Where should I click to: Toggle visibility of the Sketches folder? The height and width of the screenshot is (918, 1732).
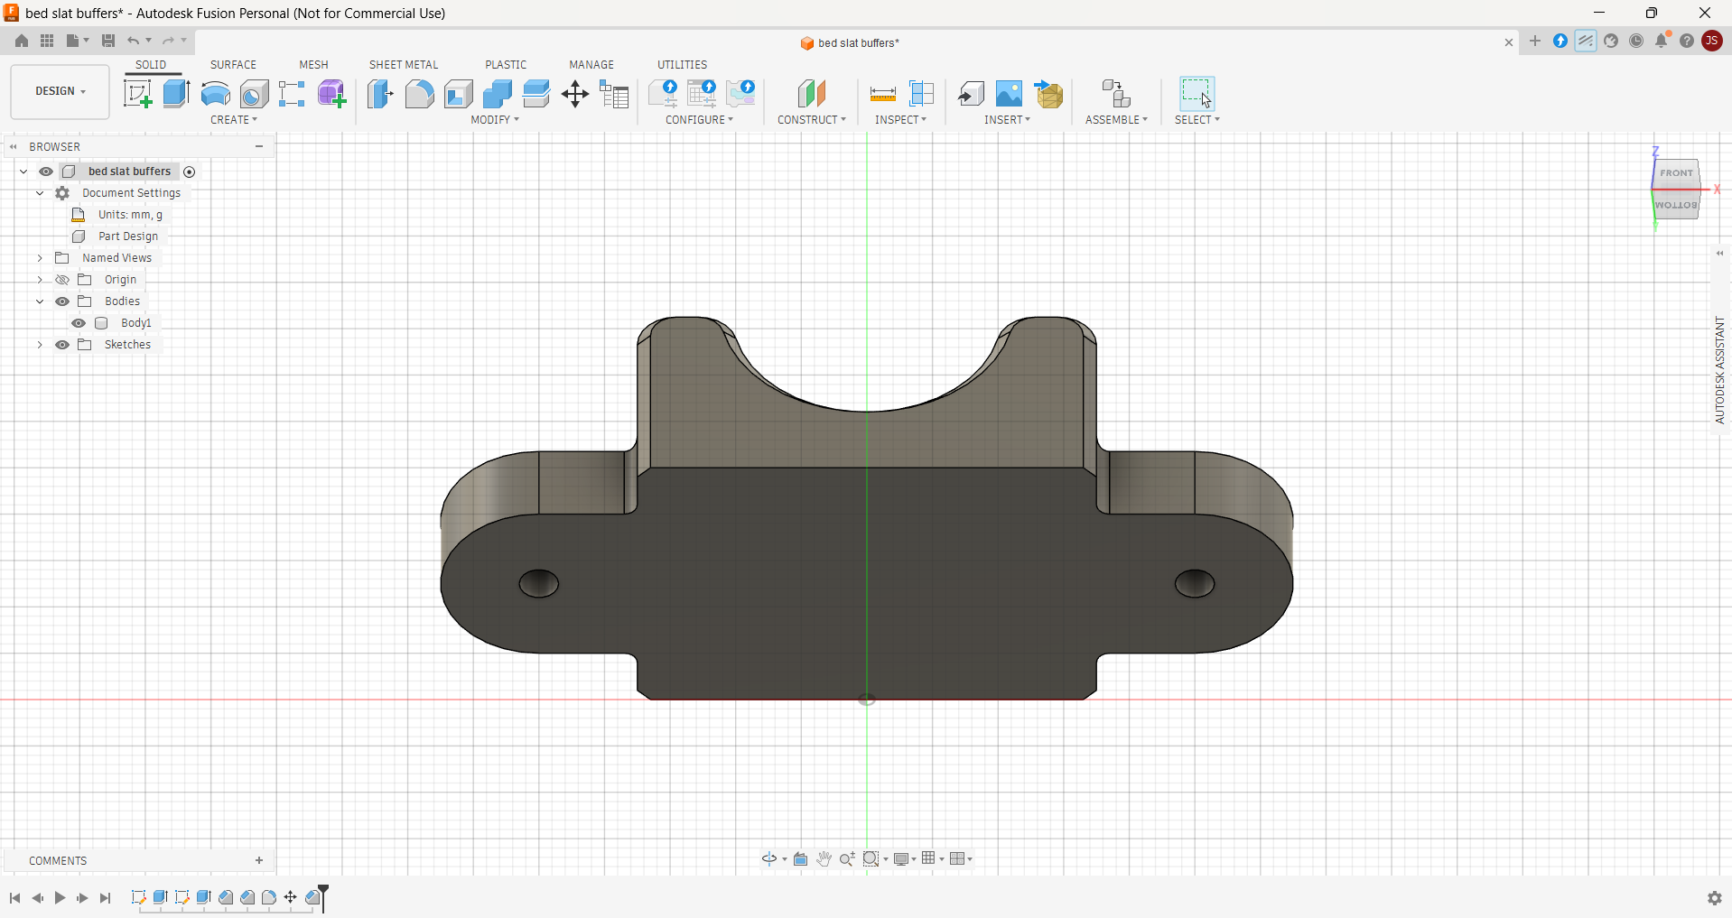pyautogui.click(x=62, y=345)
